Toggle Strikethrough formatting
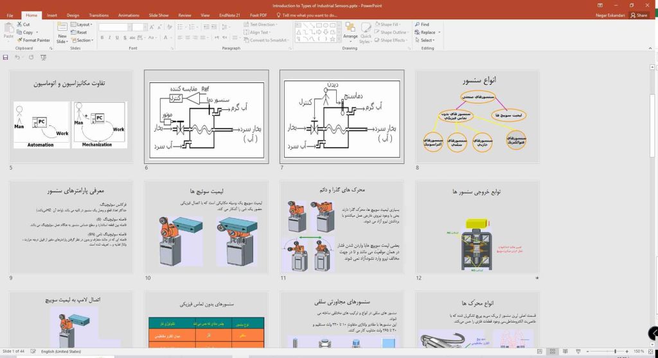The width and height of the screenshot is (658, 358). click(132, 38)
